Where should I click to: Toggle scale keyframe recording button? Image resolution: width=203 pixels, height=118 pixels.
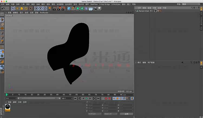pyautogui.click(x=117, y=99)
